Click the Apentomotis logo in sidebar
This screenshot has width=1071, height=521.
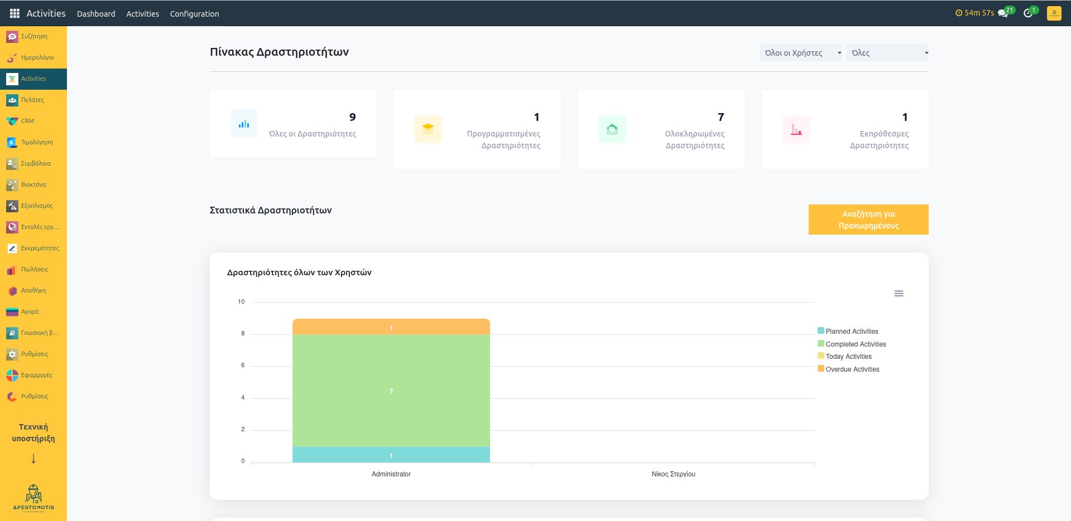click(x=33, y=498)
